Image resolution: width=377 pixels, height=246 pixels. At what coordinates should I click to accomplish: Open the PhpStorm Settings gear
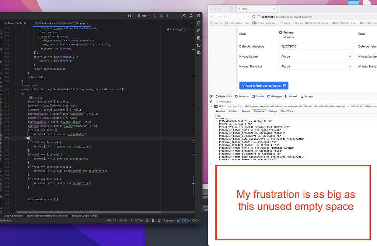coord(198,15)
